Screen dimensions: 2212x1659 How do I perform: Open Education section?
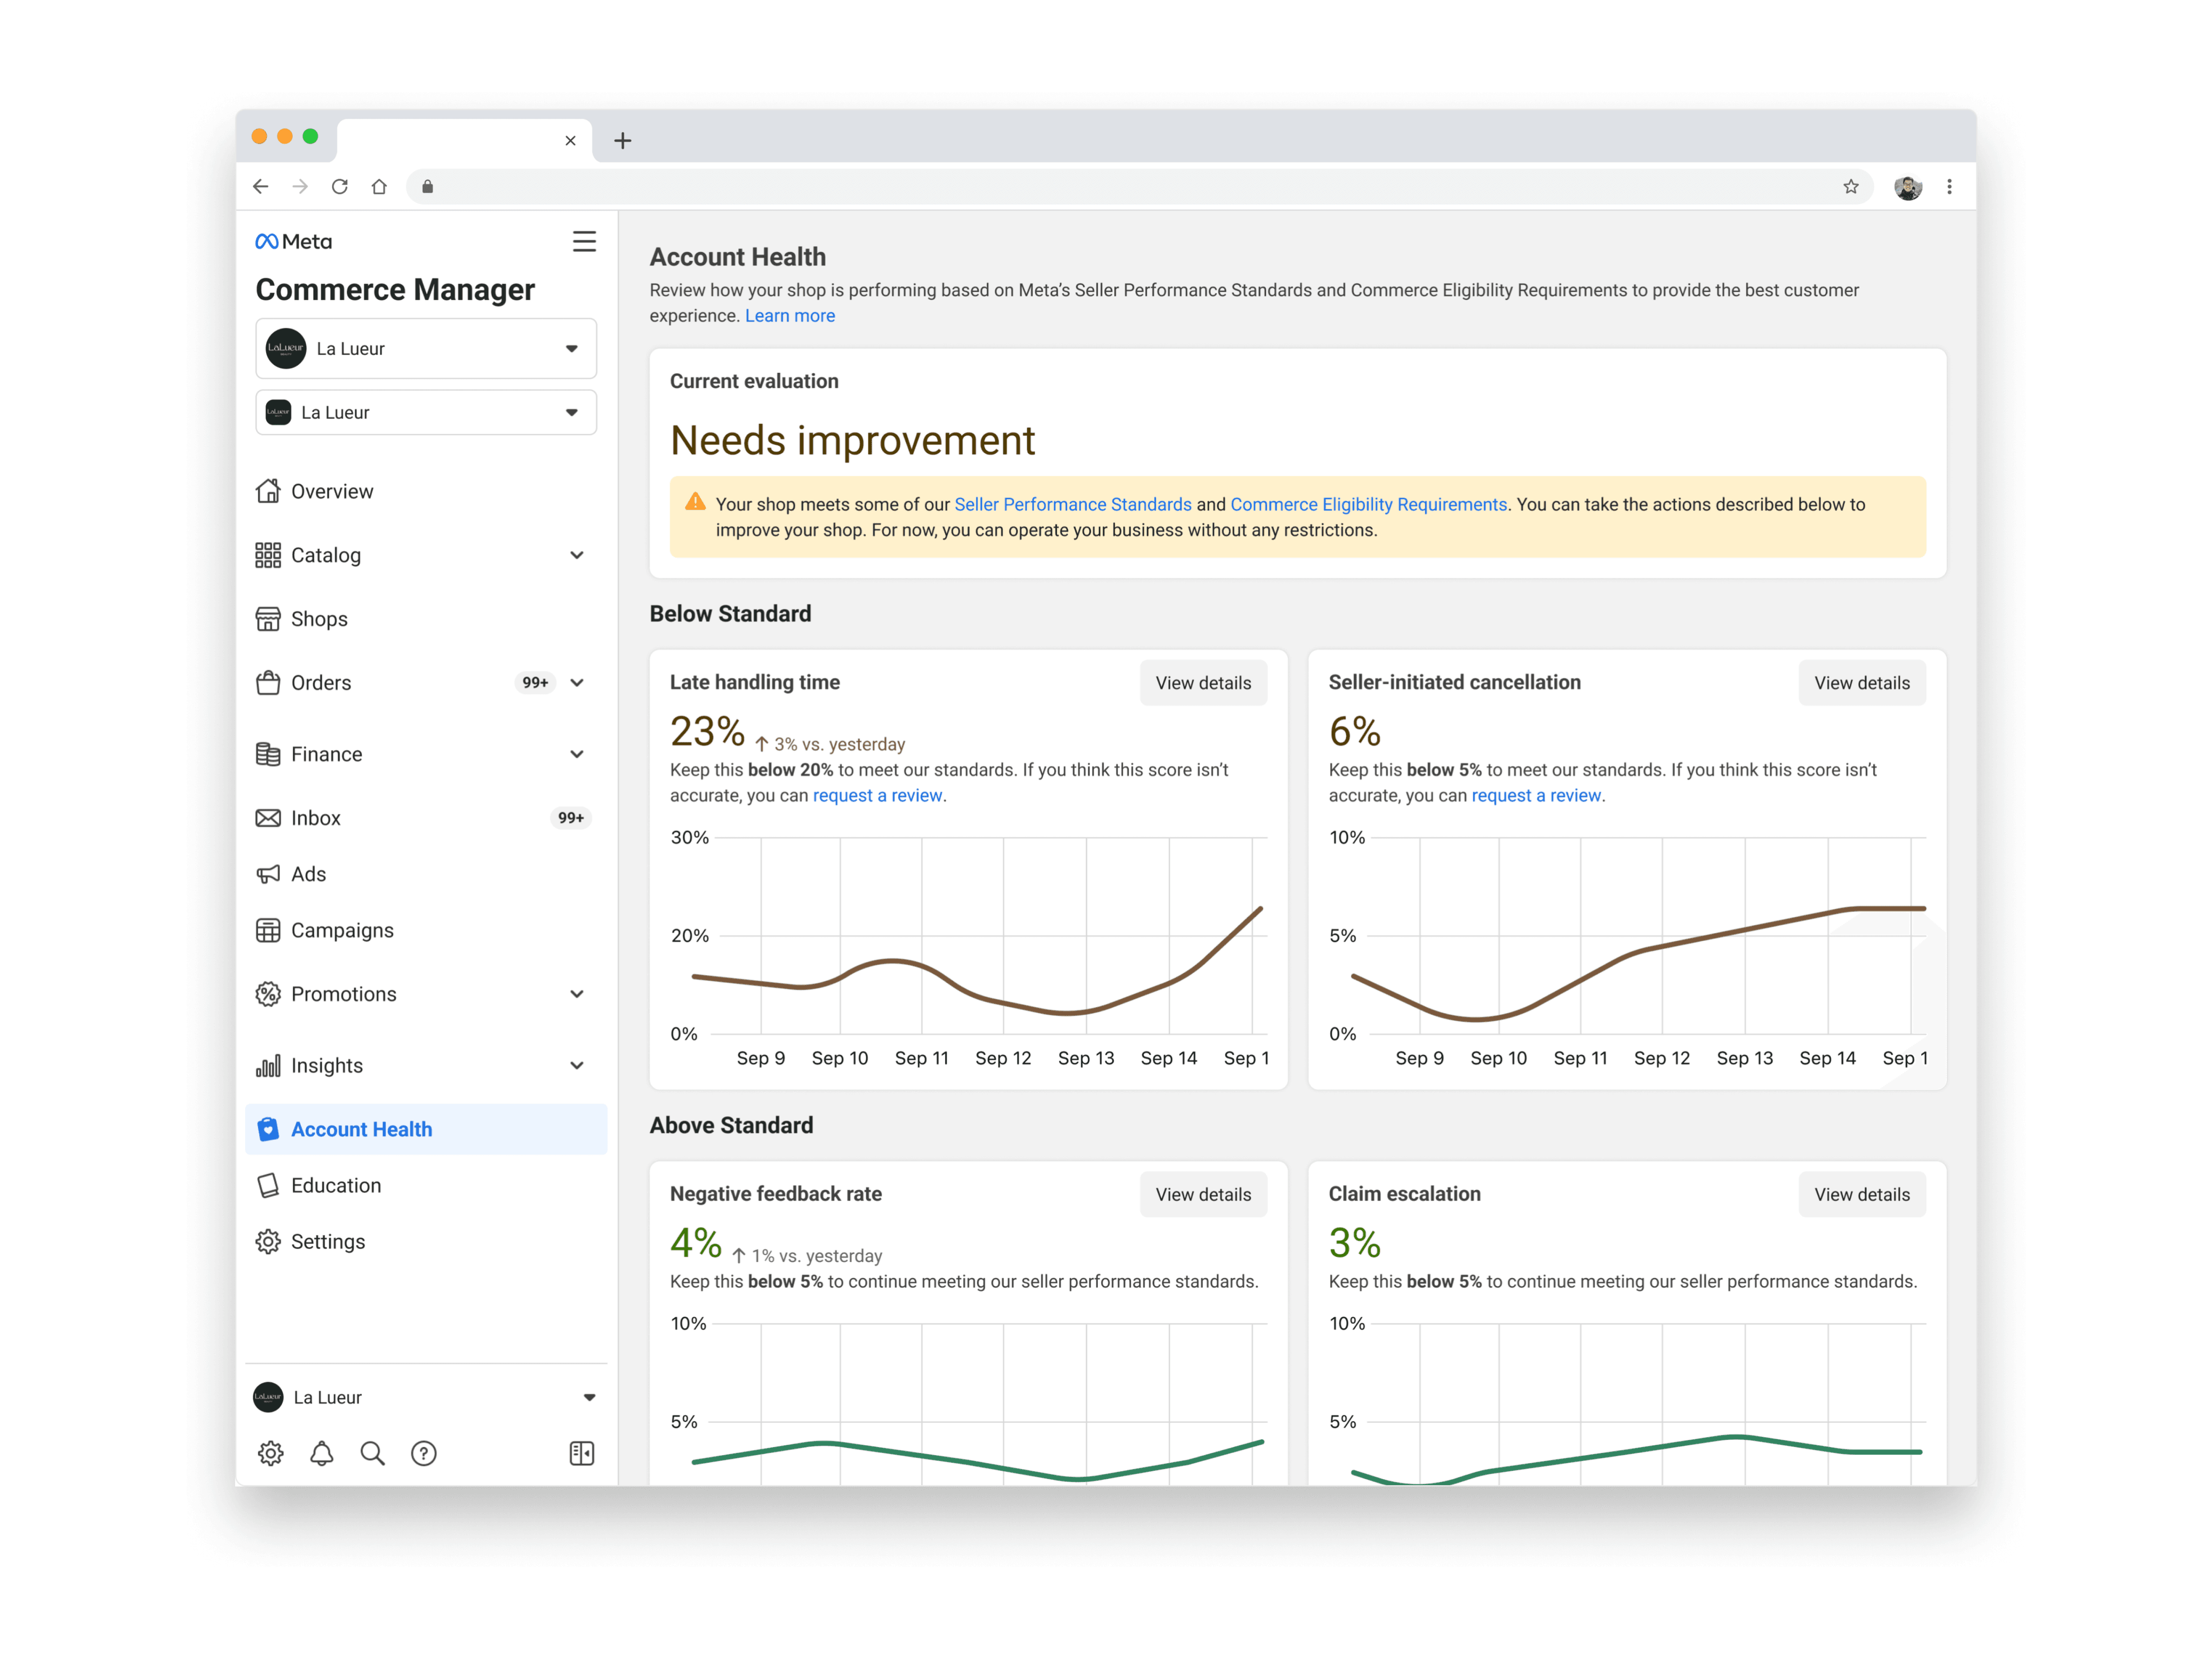tap(426, 1185)
